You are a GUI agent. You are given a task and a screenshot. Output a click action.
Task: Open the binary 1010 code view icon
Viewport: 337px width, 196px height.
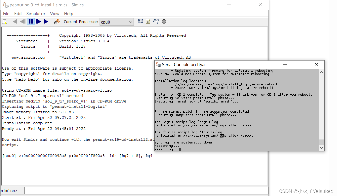pyautogui.click(x=140, y=22)
